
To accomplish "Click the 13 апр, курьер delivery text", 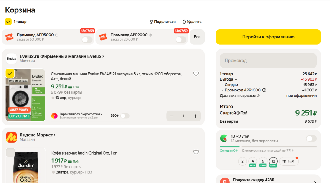I will coord(68,98).
